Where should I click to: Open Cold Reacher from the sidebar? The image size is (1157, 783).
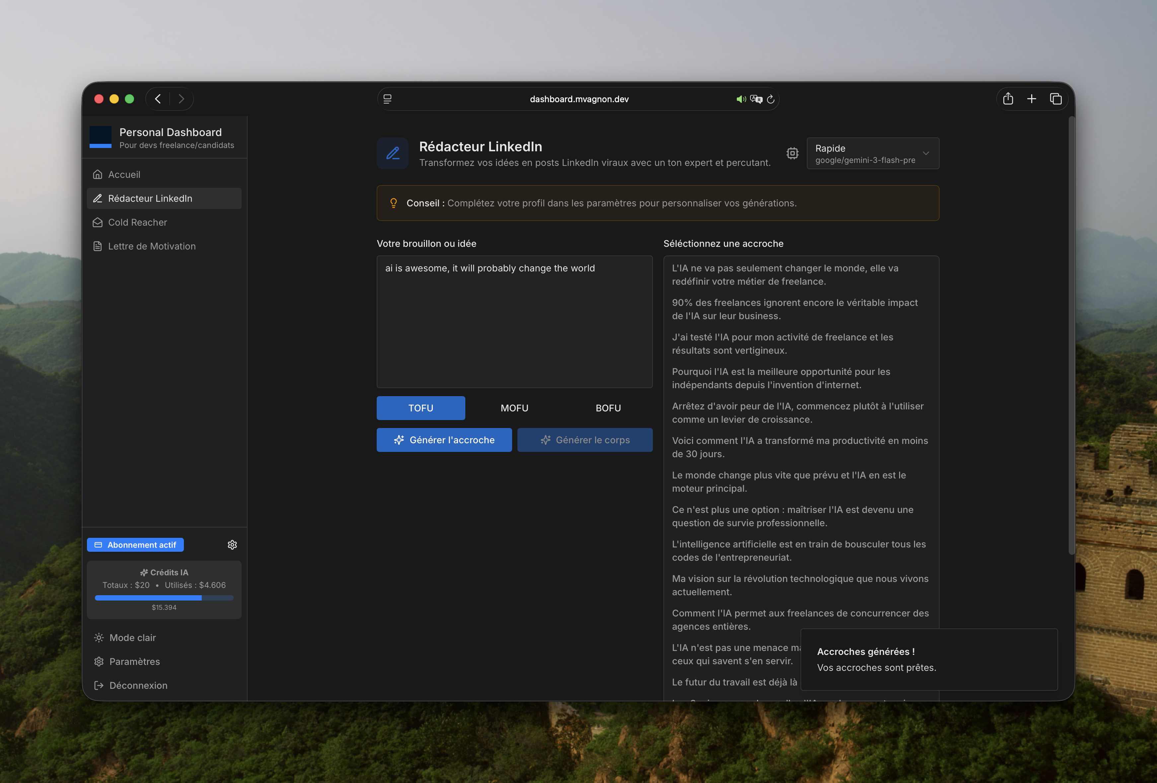click(x=137, y=223)
